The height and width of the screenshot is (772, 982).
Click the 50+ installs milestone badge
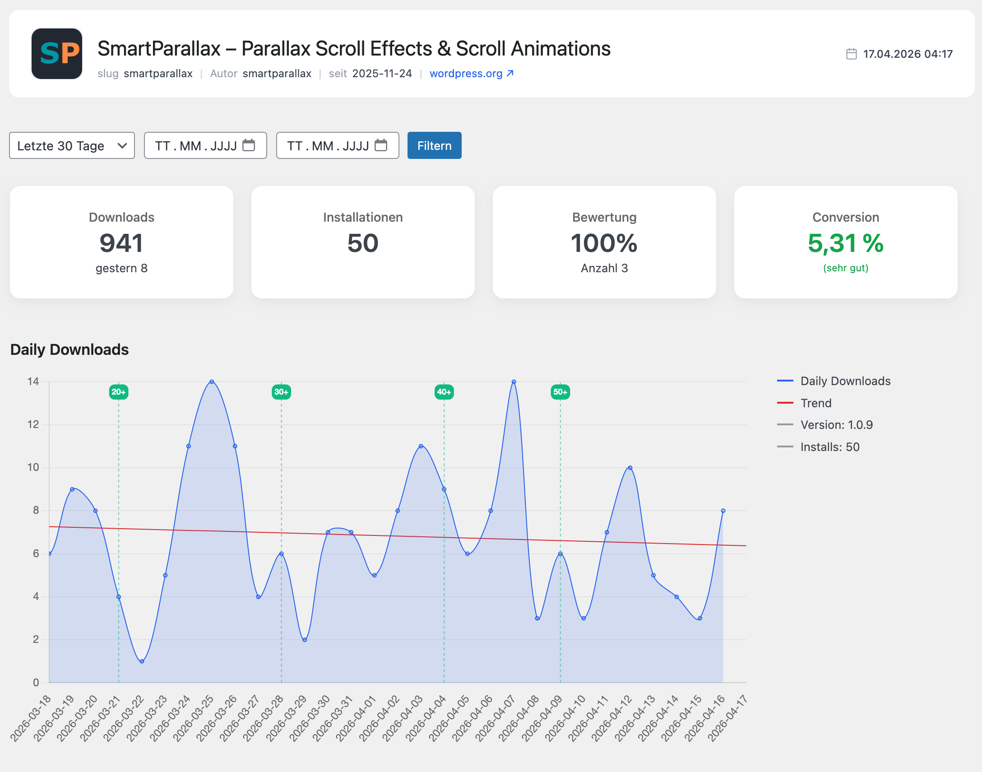pos(560,392)
